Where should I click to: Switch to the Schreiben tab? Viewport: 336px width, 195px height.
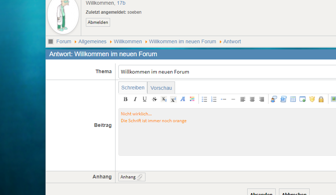point(133,88)
